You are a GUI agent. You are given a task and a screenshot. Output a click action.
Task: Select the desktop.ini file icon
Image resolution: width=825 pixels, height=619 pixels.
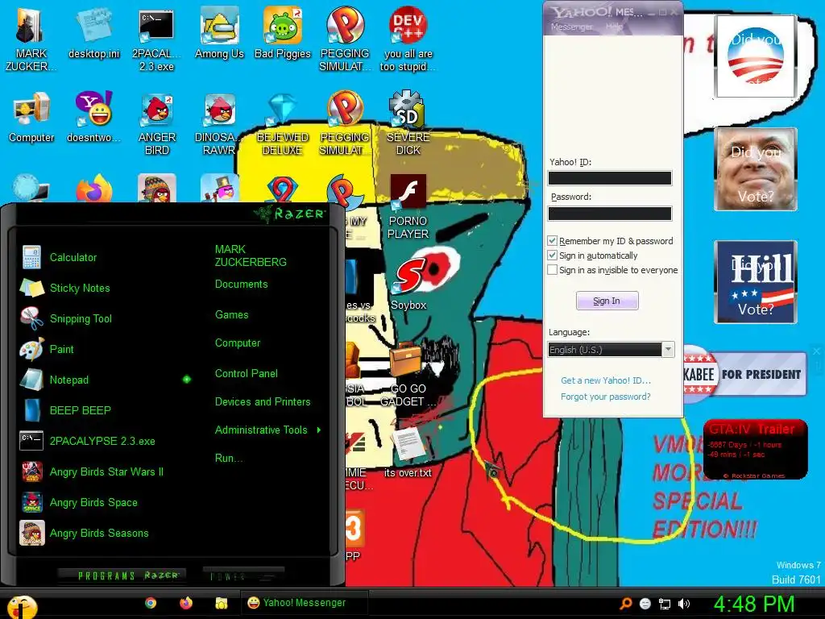(94, 32)
